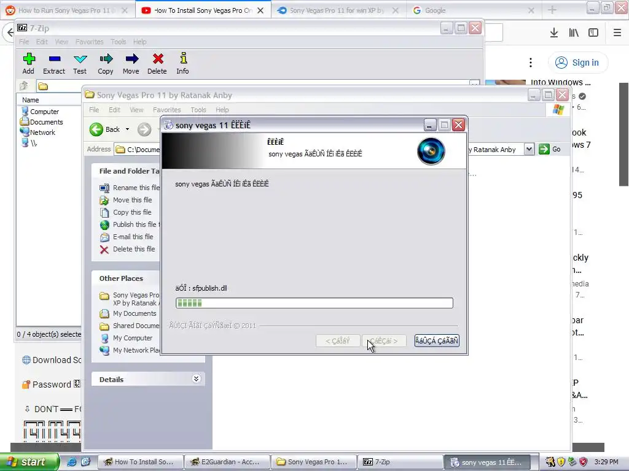Click the installer cancel button on right

[x=437, y=341]
